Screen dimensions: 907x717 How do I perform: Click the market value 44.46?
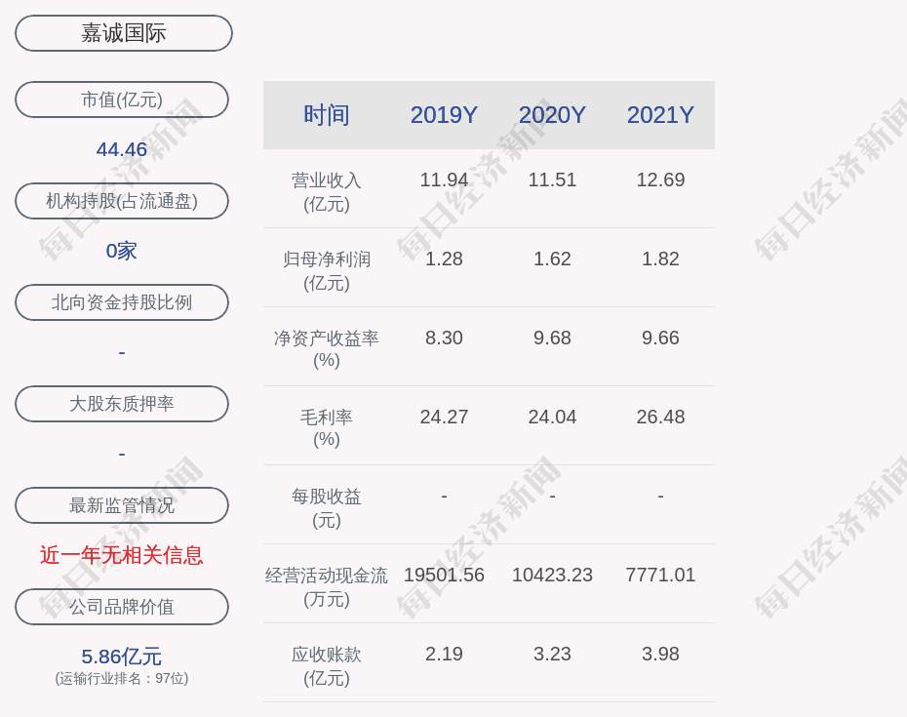122,149
